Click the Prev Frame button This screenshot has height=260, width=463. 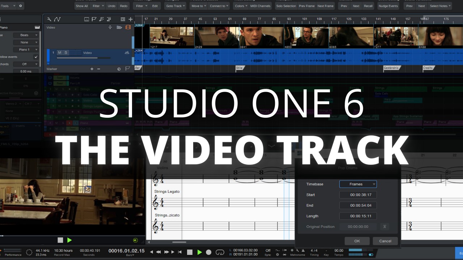[306, 6]
